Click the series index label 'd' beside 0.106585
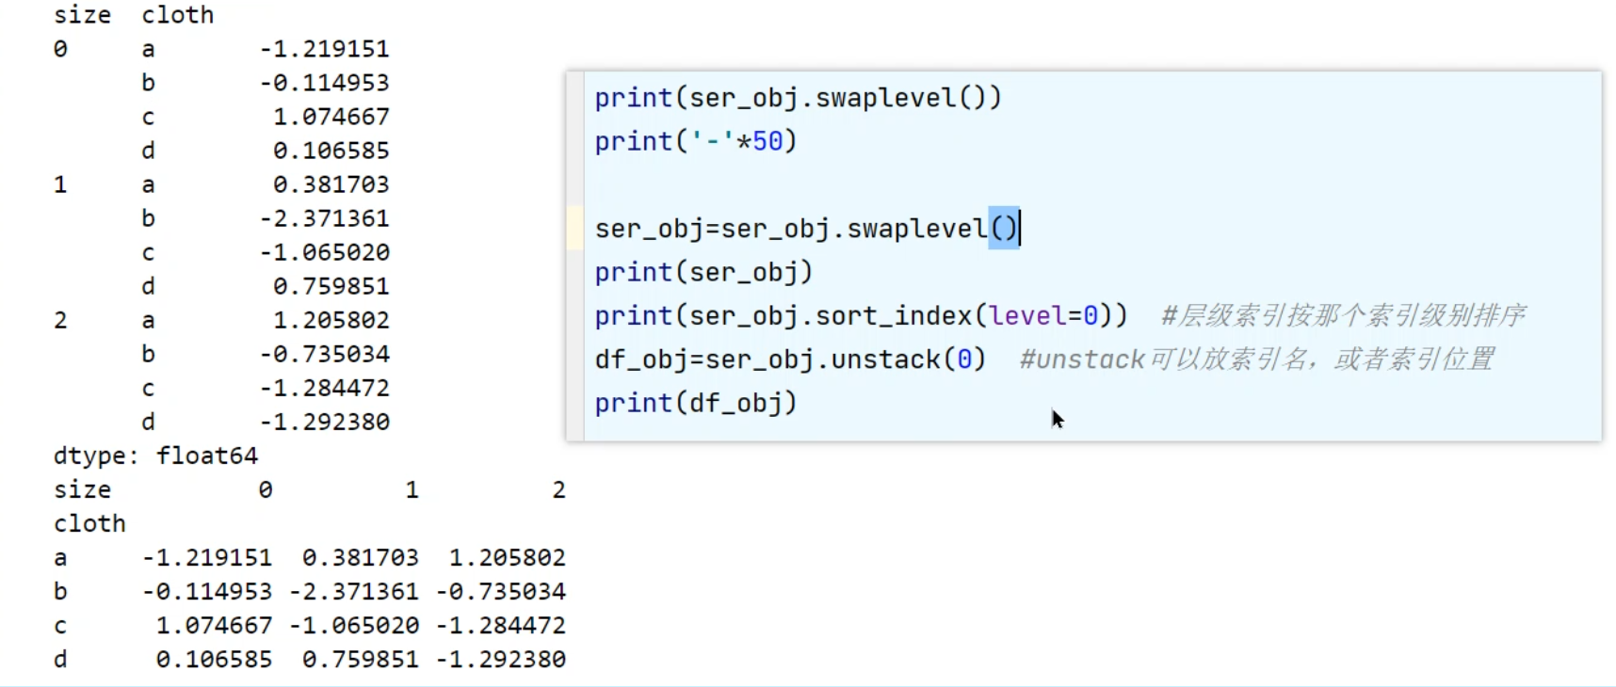 pos(148,151)
